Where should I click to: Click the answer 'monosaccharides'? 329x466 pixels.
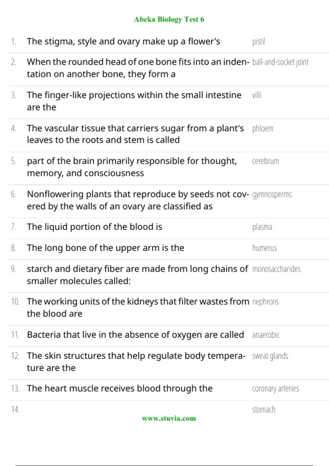click(276, 269)
